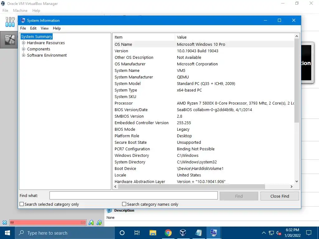Viewport: 319px width, 239px height.
Task: Open Task View on the taskbar
Action: 137,233
